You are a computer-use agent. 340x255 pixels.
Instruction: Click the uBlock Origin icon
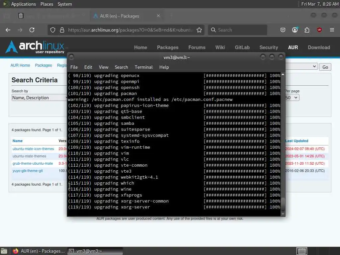point(319,30)
